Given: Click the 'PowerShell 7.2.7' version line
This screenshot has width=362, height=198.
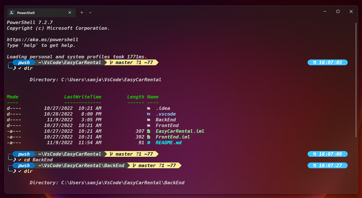Looking at the screenshot, I should point(30,22).
